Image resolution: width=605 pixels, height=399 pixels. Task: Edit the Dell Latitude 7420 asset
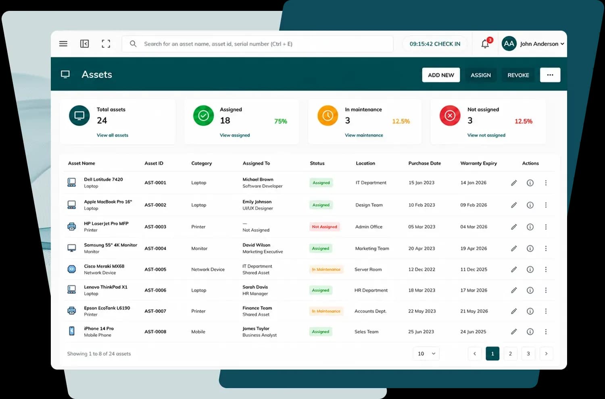coord(514,183)
